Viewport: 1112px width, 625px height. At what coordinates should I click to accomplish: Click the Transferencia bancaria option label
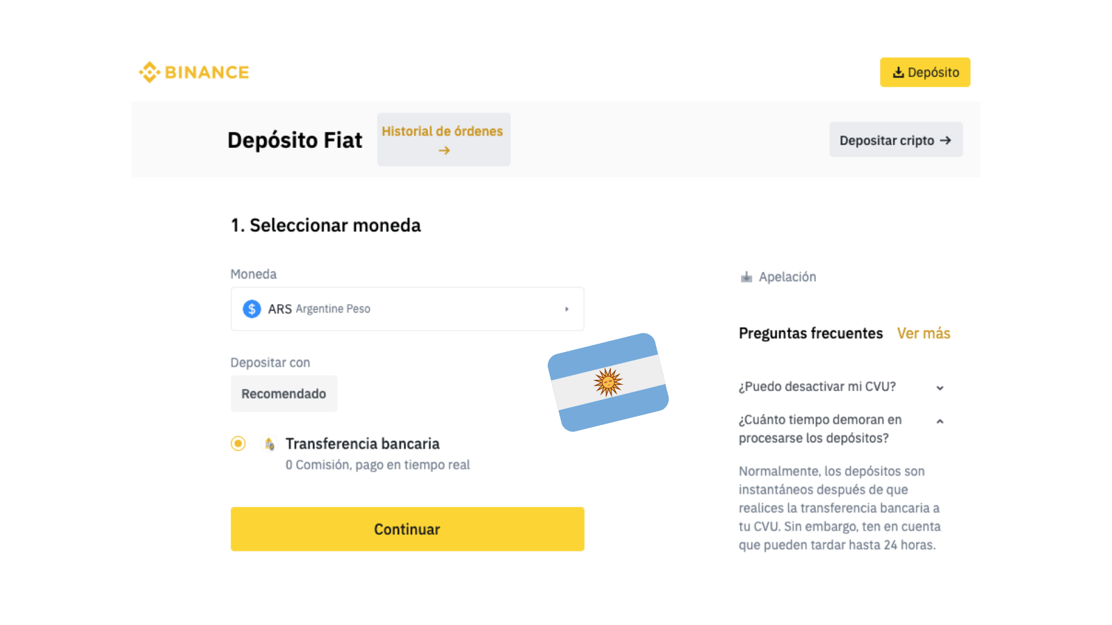(x=363, y=444)
